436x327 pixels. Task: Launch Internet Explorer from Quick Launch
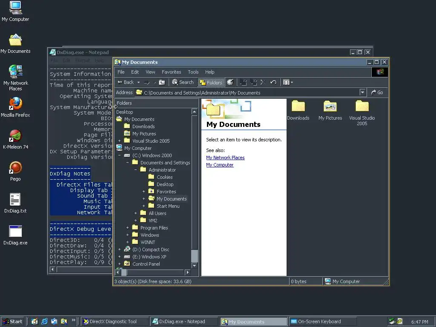pos(44,321)
